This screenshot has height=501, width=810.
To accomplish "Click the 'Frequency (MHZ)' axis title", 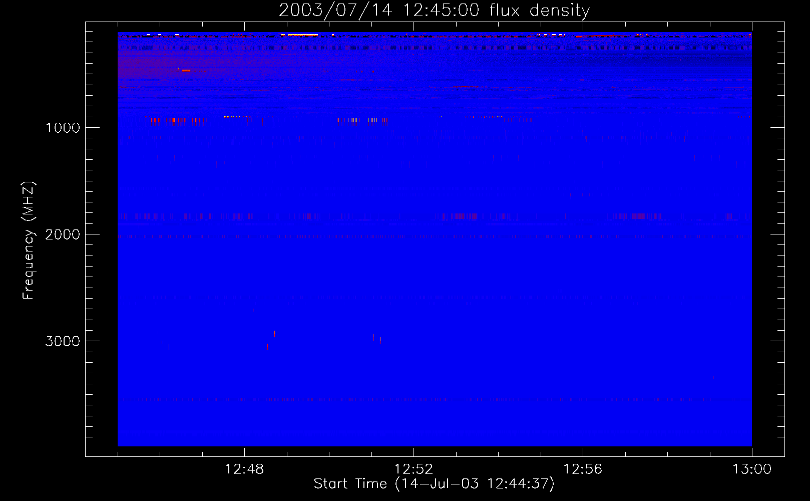I will click(x=29, y=240).
